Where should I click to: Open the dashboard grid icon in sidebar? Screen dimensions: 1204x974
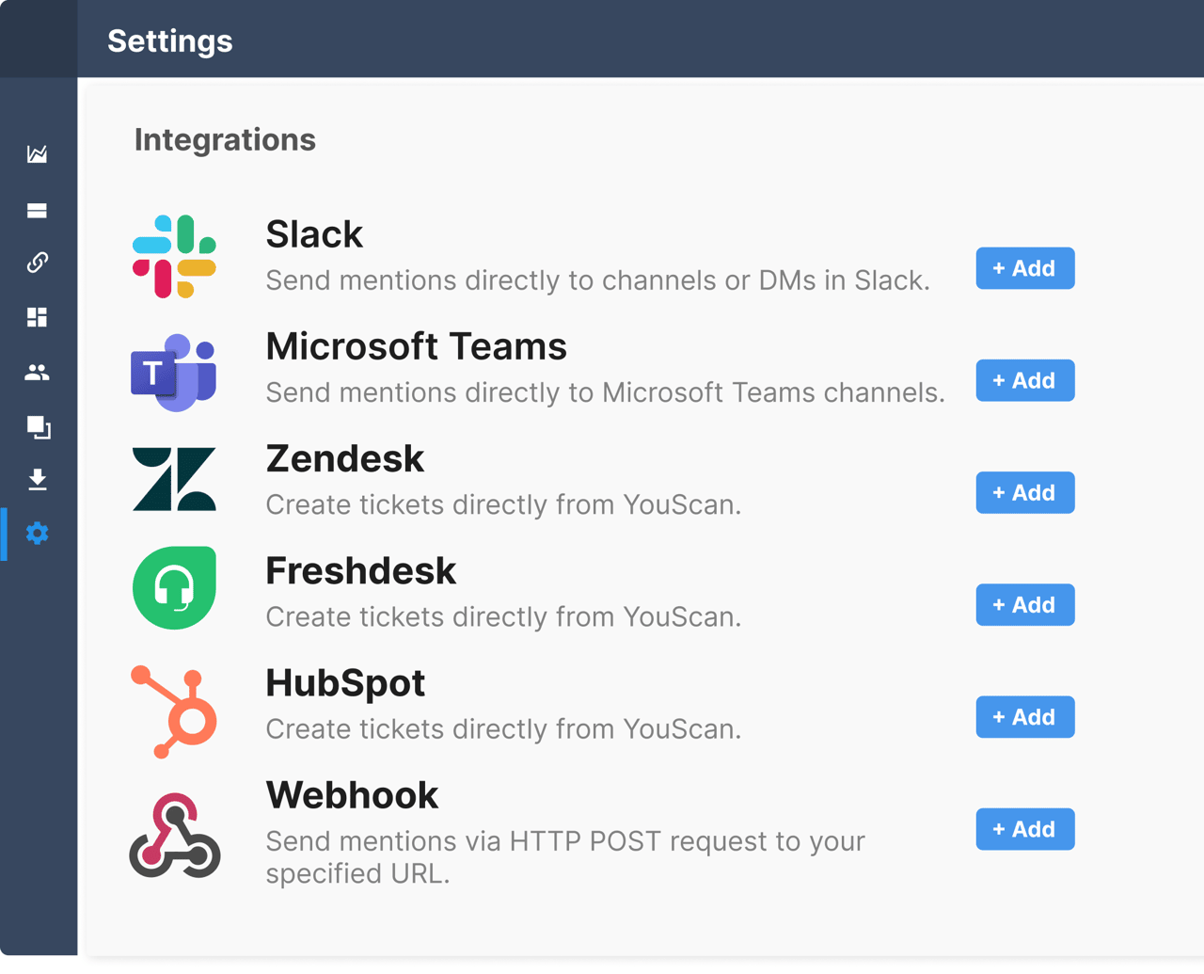click(38, 317)
